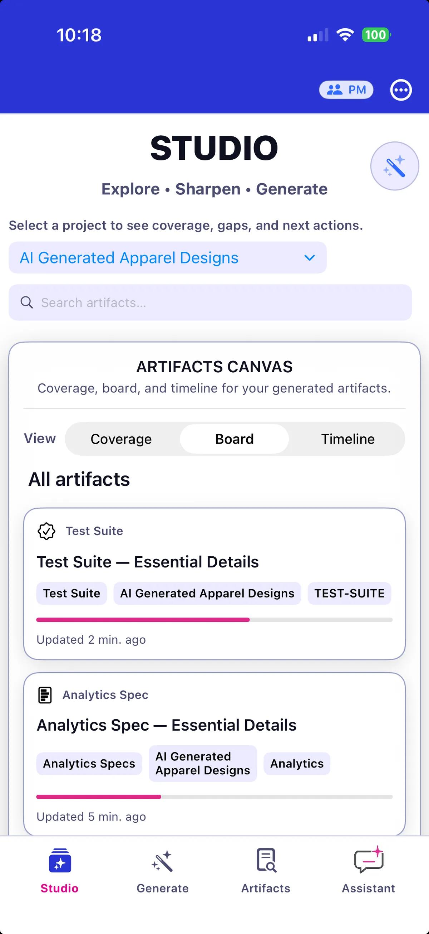This screenshot has width=429, height=934.
Task: Click the Test Suite progress bar
Action: (214, 620)
